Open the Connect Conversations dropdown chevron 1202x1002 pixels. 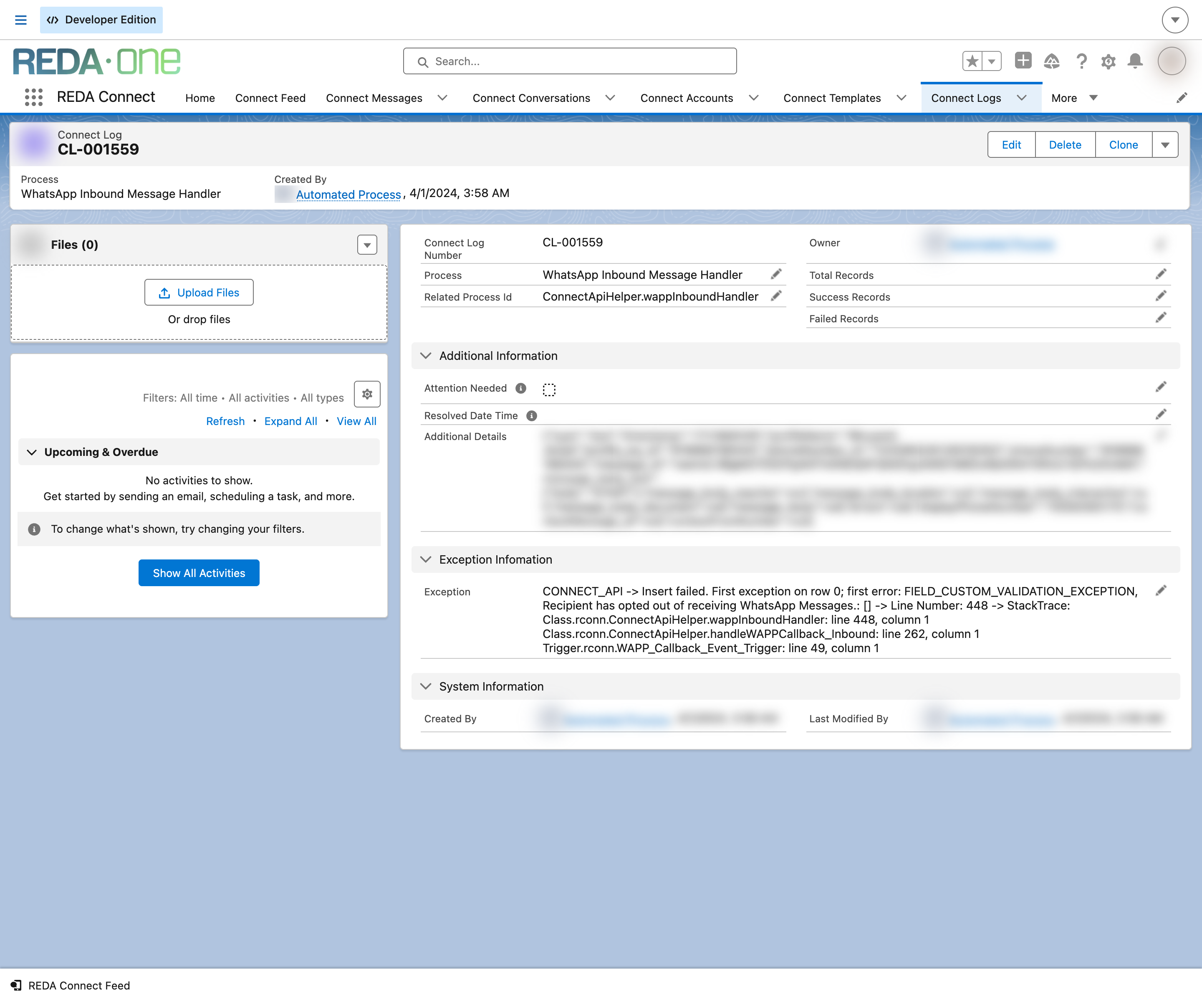click(x=610, y=98)
